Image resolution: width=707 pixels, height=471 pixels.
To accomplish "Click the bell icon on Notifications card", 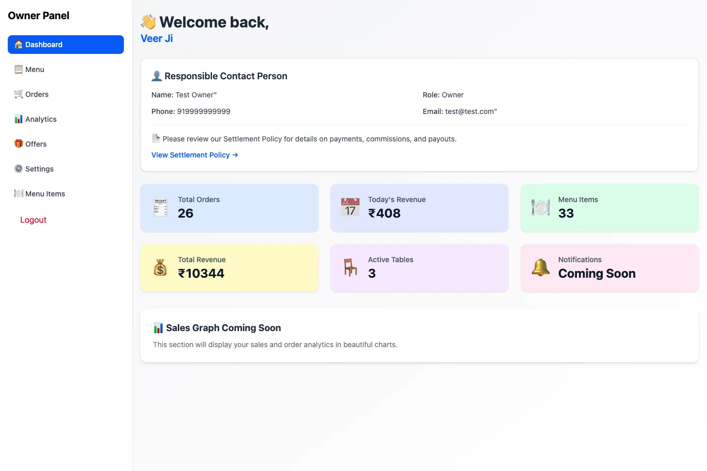I will pyautogui.click(x=541, y=267).
